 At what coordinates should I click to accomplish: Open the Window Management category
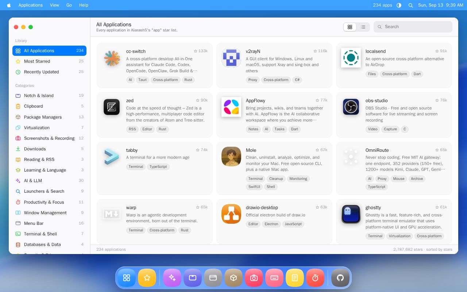(49, 213)
